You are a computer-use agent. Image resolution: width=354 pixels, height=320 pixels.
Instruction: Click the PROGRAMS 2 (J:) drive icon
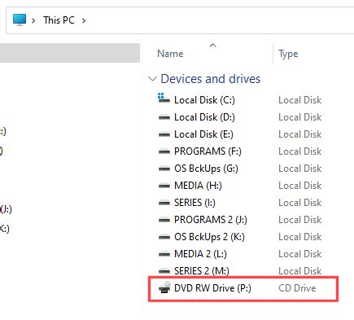(164, 220)
